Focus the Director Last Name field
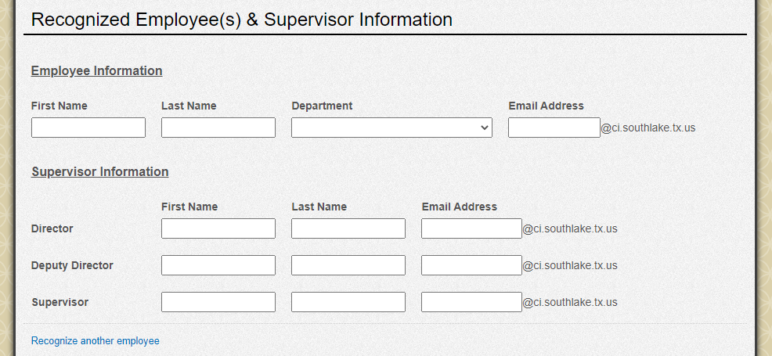The image size is (772, 356). click(x=348, y=228)
